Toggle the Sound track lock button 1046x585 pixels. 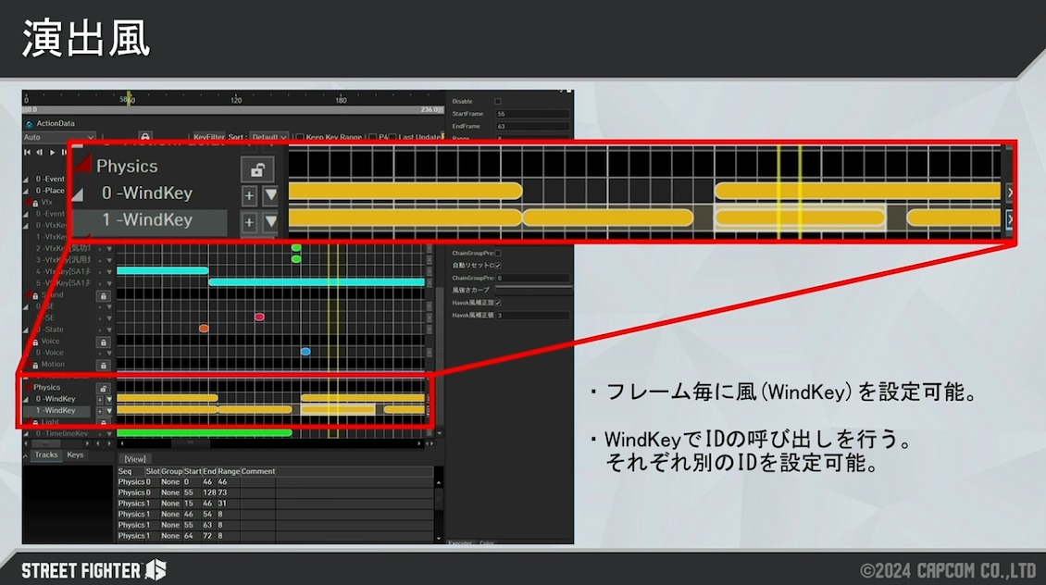click(103, 295)
